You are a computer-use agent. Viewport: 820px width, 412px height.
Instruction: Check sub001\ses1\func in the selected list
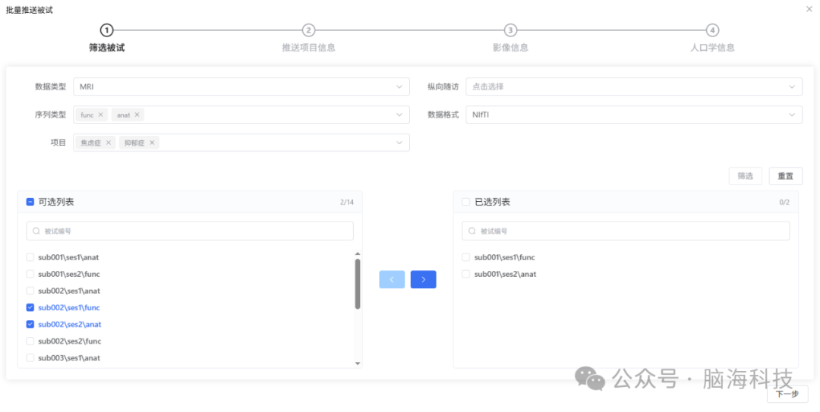[466, 257]
